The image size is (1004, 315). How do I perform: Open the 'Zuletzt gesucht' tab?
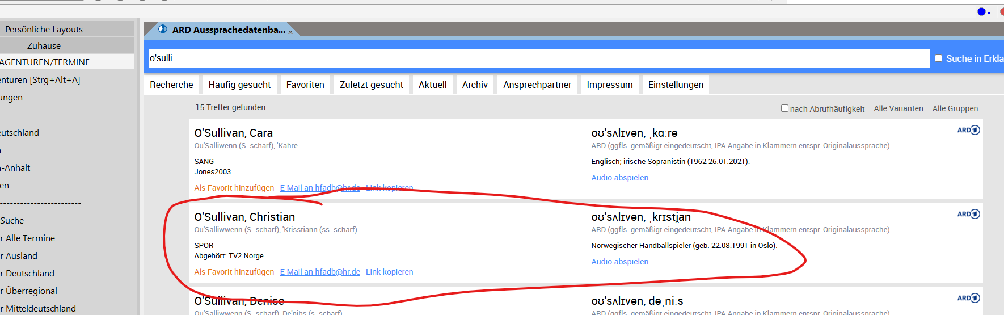372,85
